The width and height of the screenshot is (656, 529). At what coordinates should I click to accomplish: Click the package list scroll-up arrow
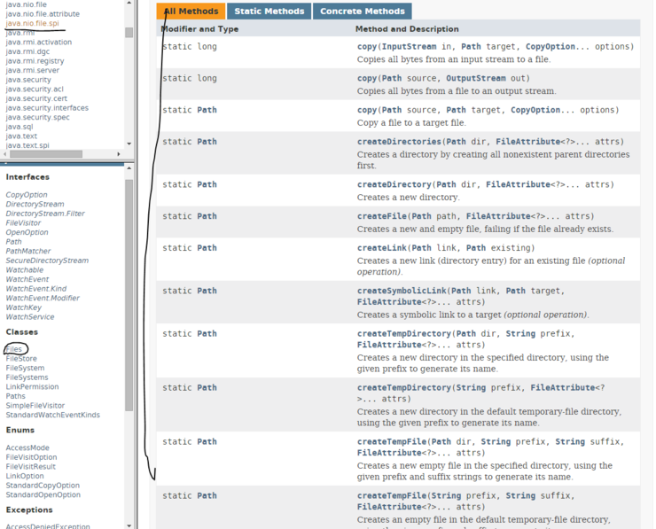pyautogui.click(x=129, y=4)
